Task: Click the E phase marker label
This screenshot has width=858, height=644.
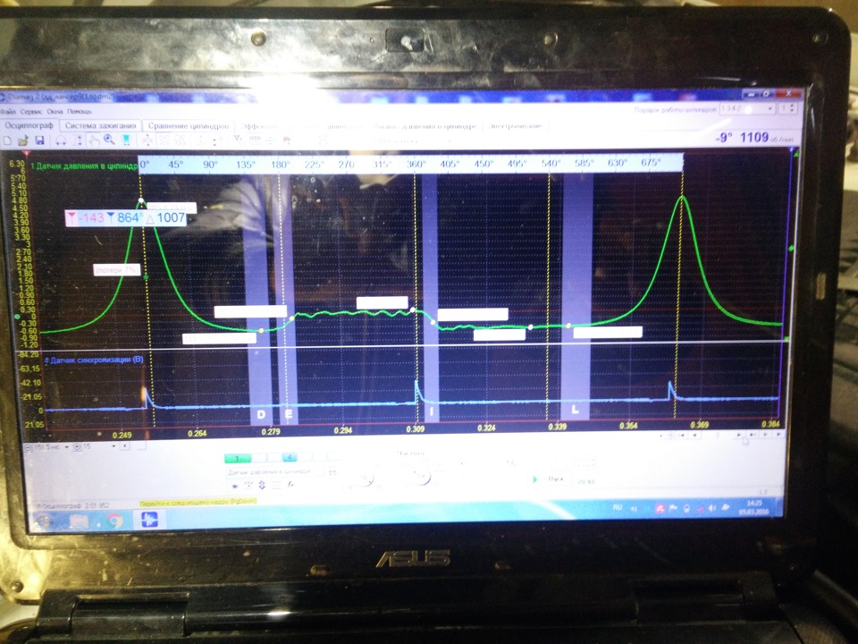Action: pyautogui.click(x=289, y=414)
